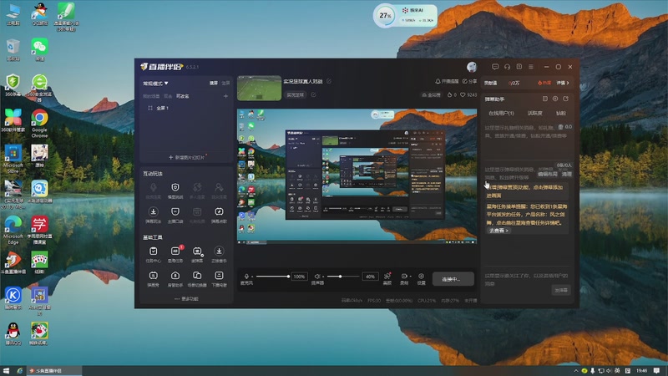The width and height of the screenshot is (668, 376).
Task: Click the 连接中... button
Action: 453,279
